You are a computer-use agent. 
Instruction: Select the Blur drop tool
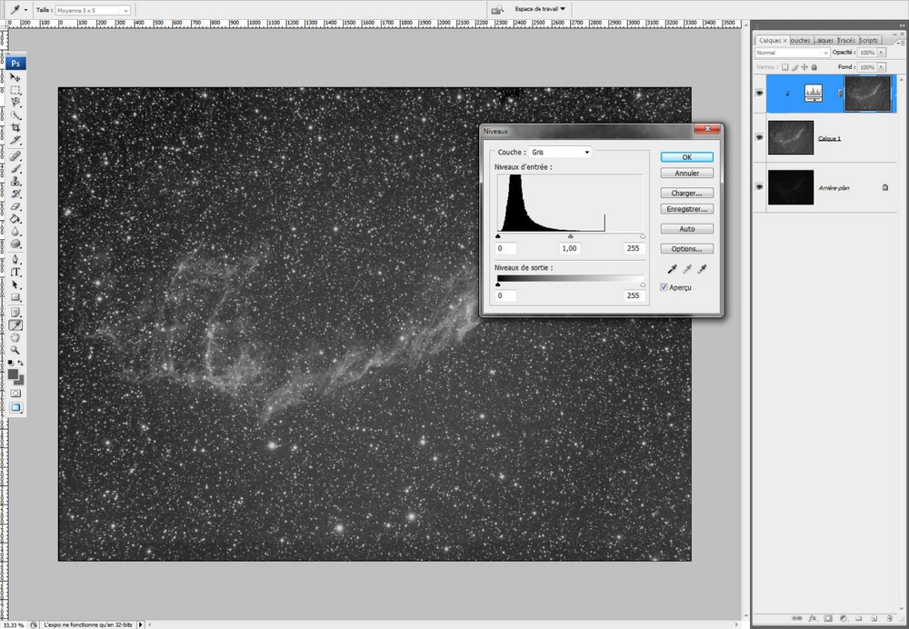coord(15,231)
